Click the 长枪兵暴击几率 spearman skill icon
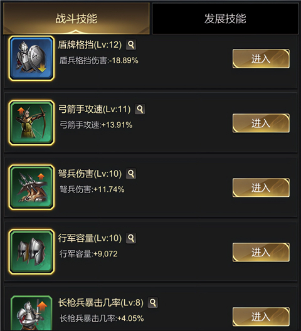Viewport: 301px width, 331px height. coord(31,313)
